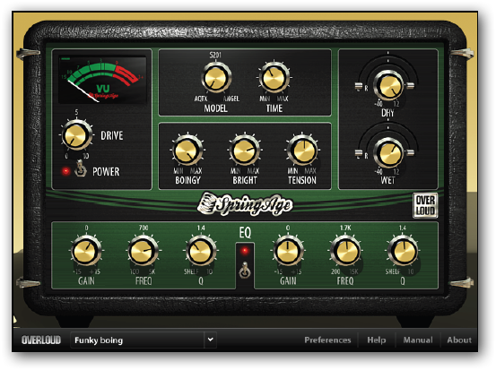Open the About dialog
This screenshot has height=370, width=496.
click(x=459, y=340)
